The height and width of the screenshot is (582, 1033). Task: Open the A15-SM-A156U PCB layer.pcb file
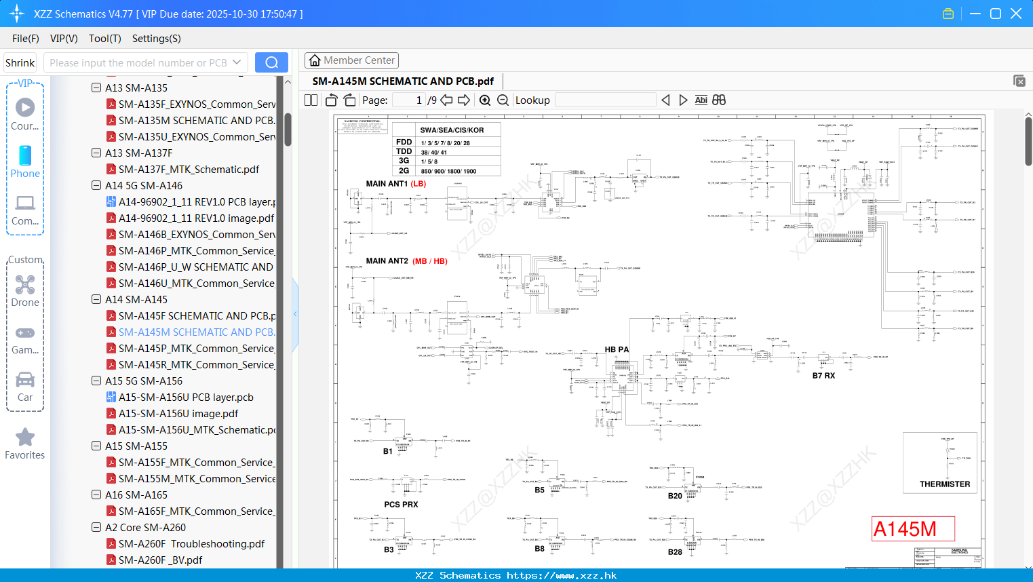[x=180, y=397]
